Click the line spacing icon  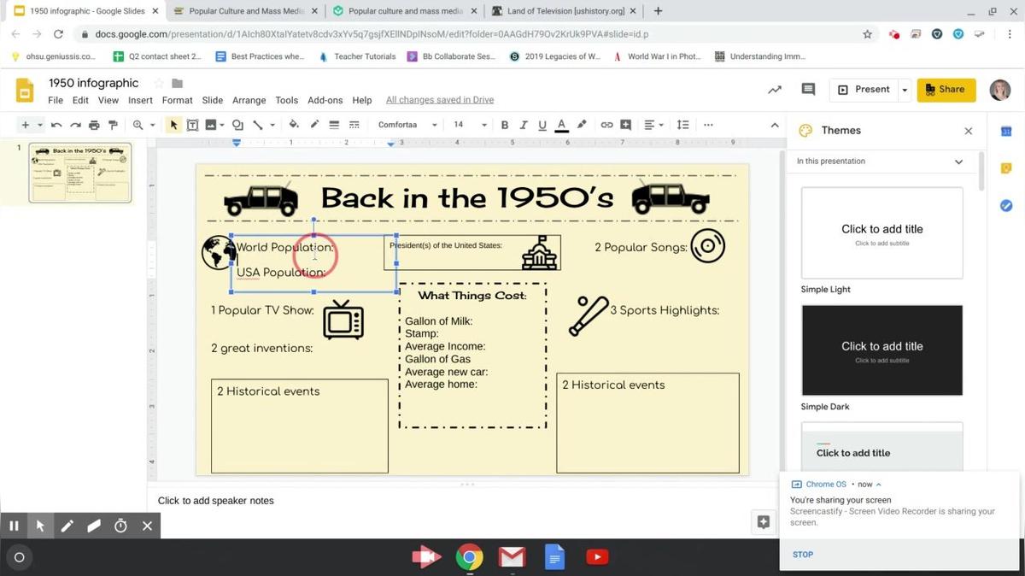(x=682, y=125)
